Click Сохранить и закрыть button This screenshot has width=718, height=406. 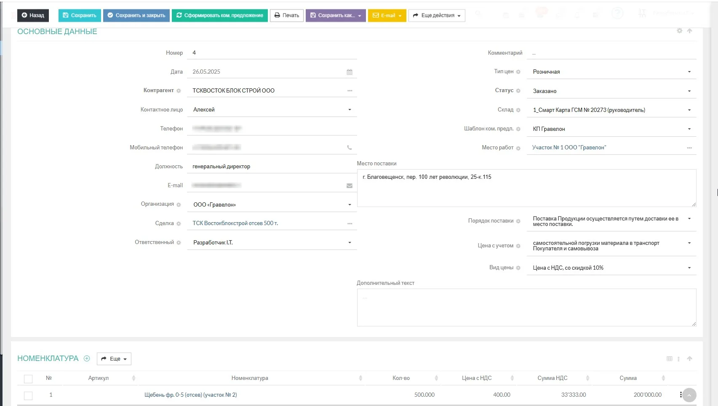(x=136, y=16)
